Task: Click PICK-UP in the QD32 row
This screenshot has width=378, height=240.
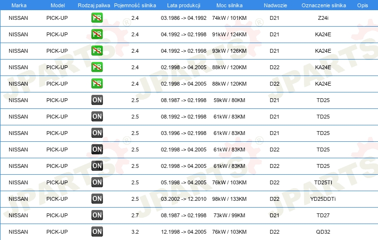Action: 57,232
